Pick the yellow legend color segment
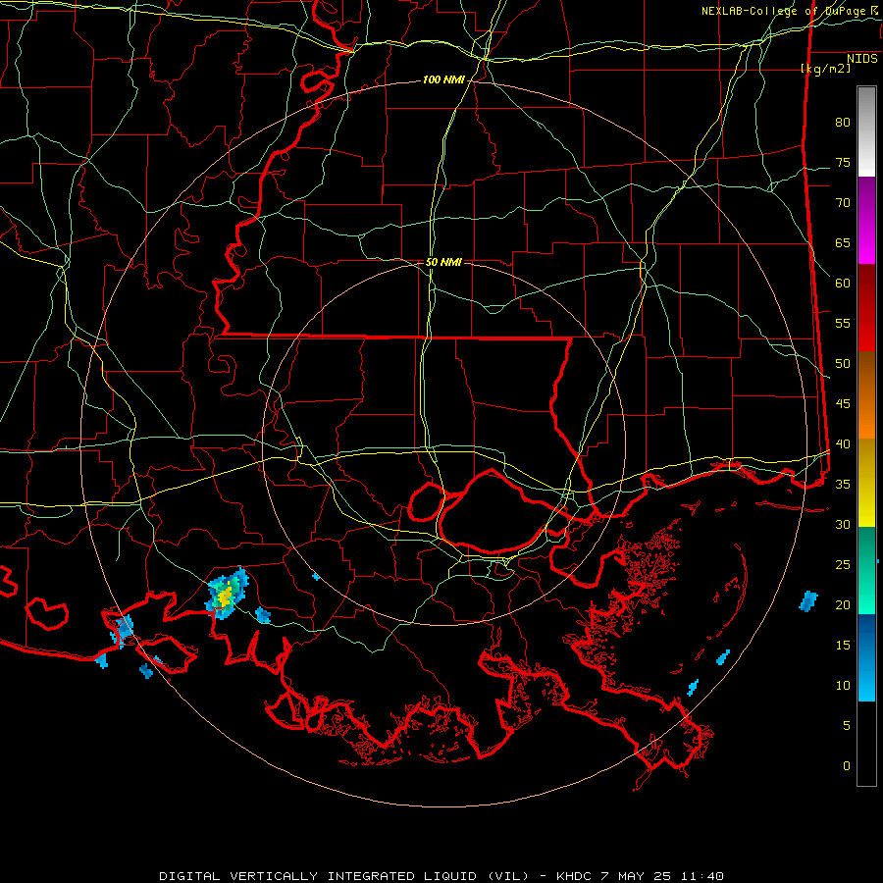883x883 pixels. (866, 483)
